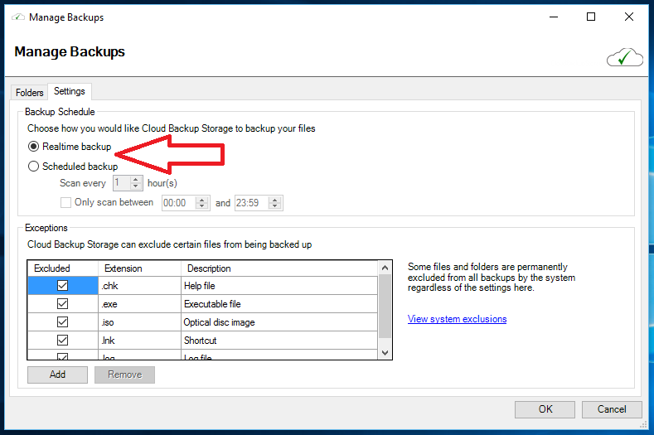
Task: Maximize the Manage Backups window
Action: pos(591,17)
